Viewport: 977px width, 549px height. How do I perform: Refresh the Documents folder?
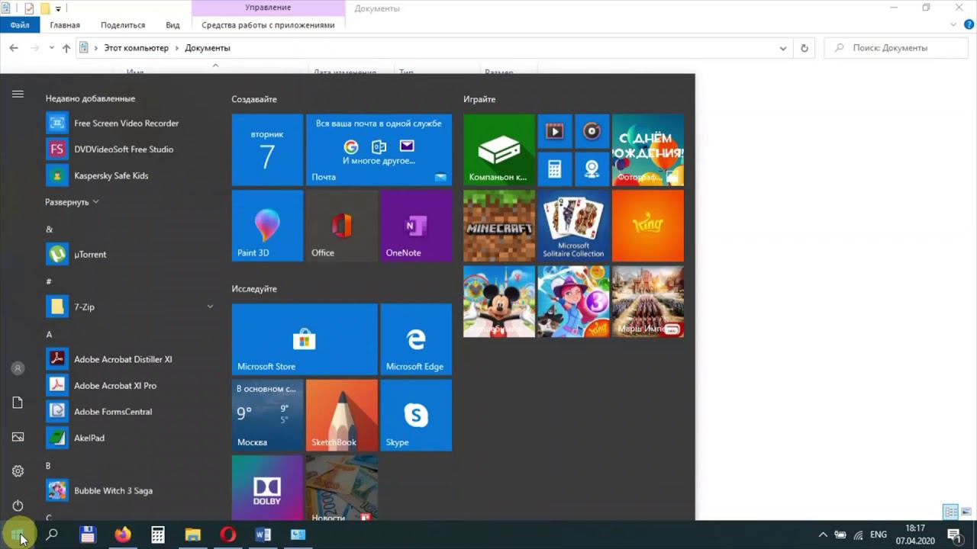(x=804, y=48)
